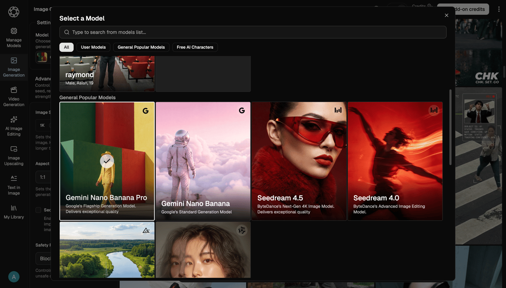
Task: Click the info icon beside Credits
Action: pyautogui.click(x=430, y=6)
